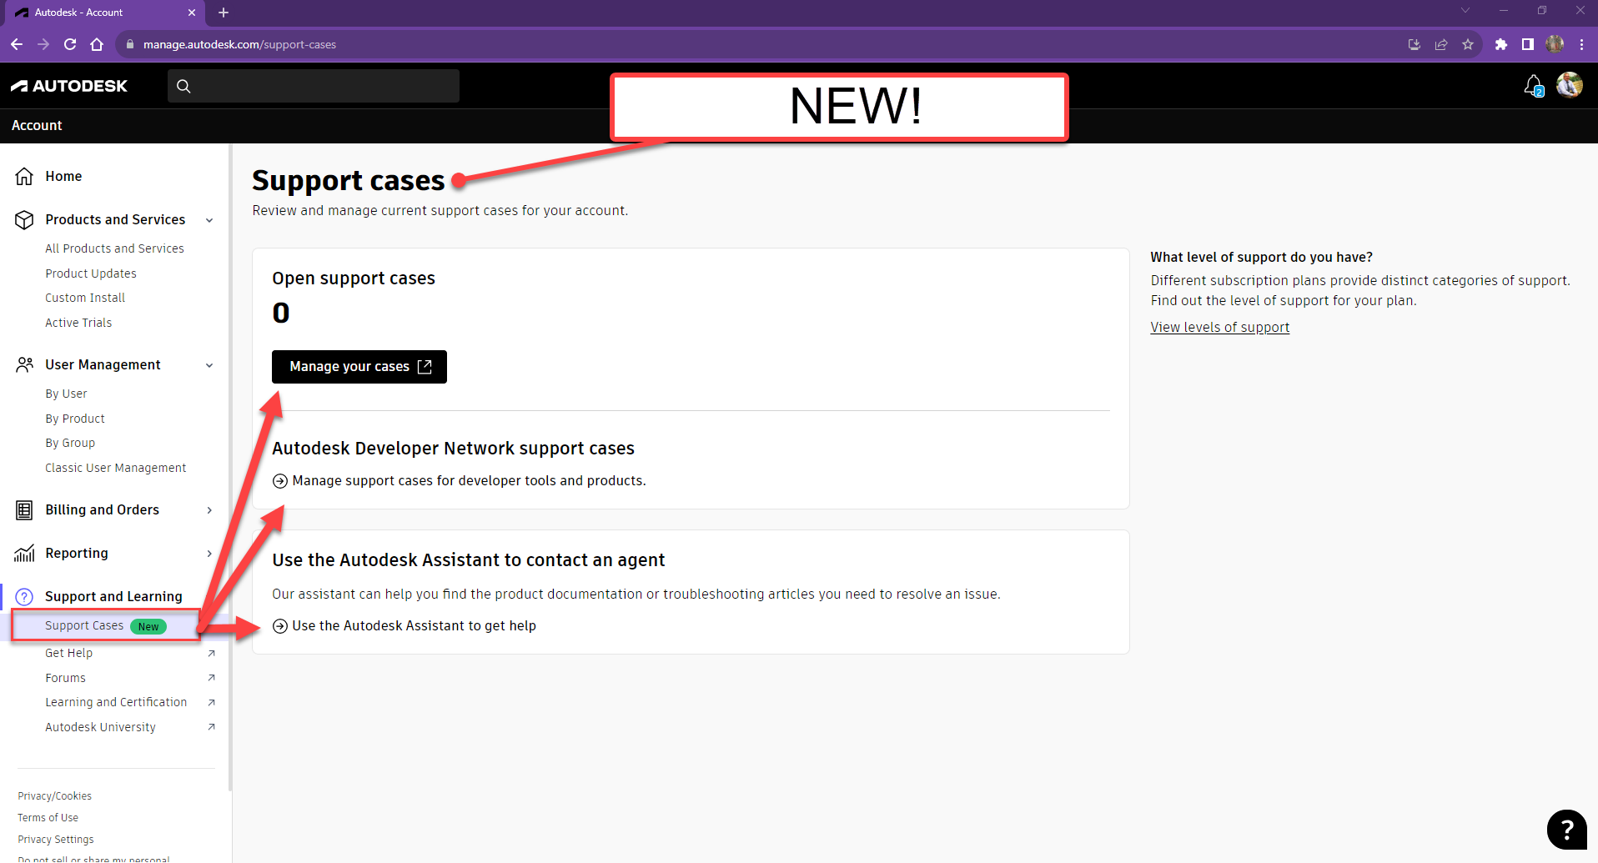Click the browser address bar URL
1598x863 pixels.
[239, 44]
